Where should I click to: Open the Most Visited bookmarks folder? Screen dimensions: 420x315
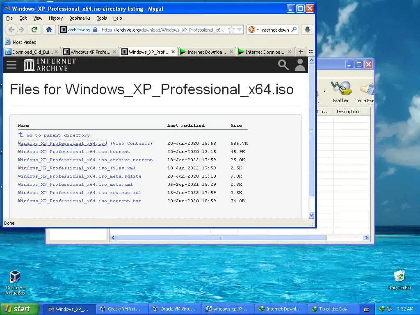tap(21, 42)
